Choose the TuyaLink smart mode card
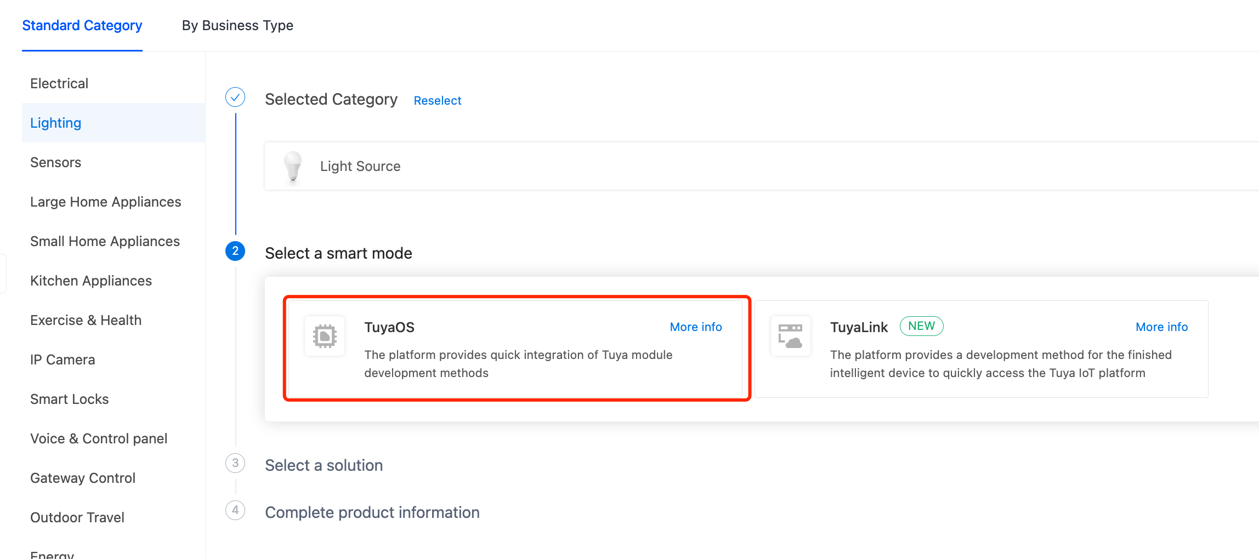The image size is (1259, 559). 982,349
